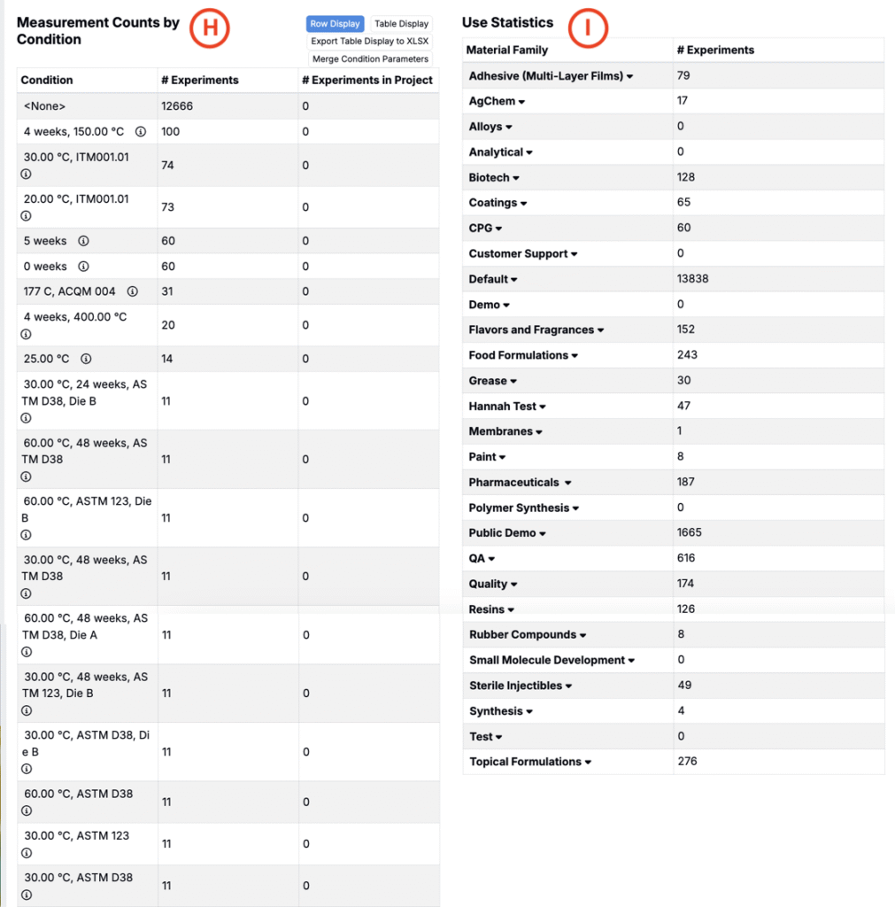
Task: Click the # Experiments in Project column header
Action: pos(366,80)
